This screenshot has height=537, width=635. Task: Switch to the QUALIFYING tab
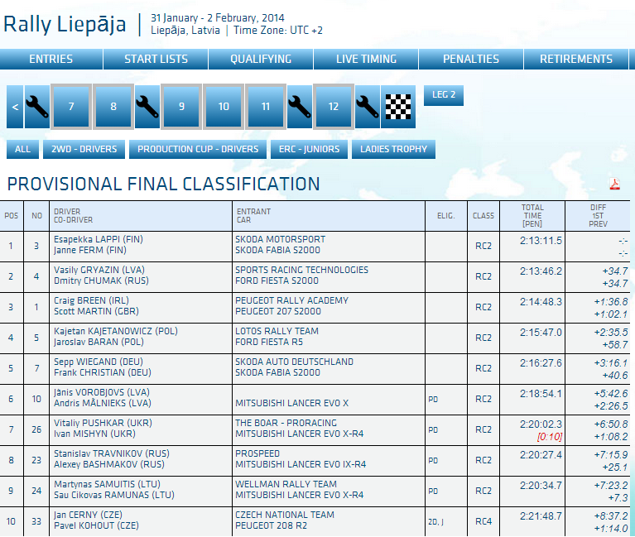(261, 59)
